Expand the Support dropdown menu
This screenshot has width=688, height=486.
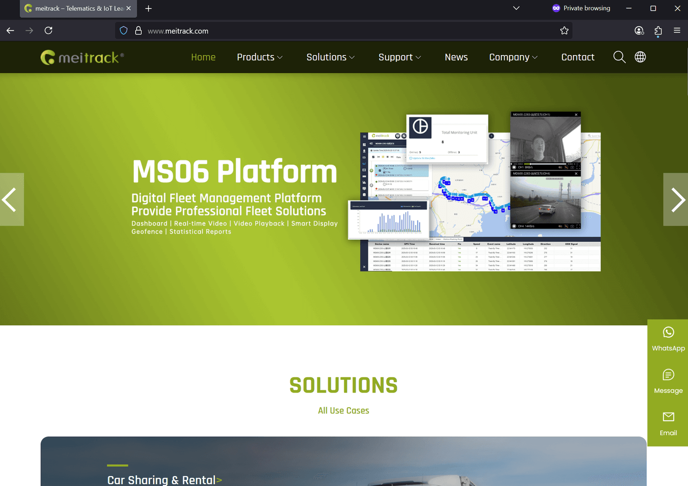[x=400, y=57]
